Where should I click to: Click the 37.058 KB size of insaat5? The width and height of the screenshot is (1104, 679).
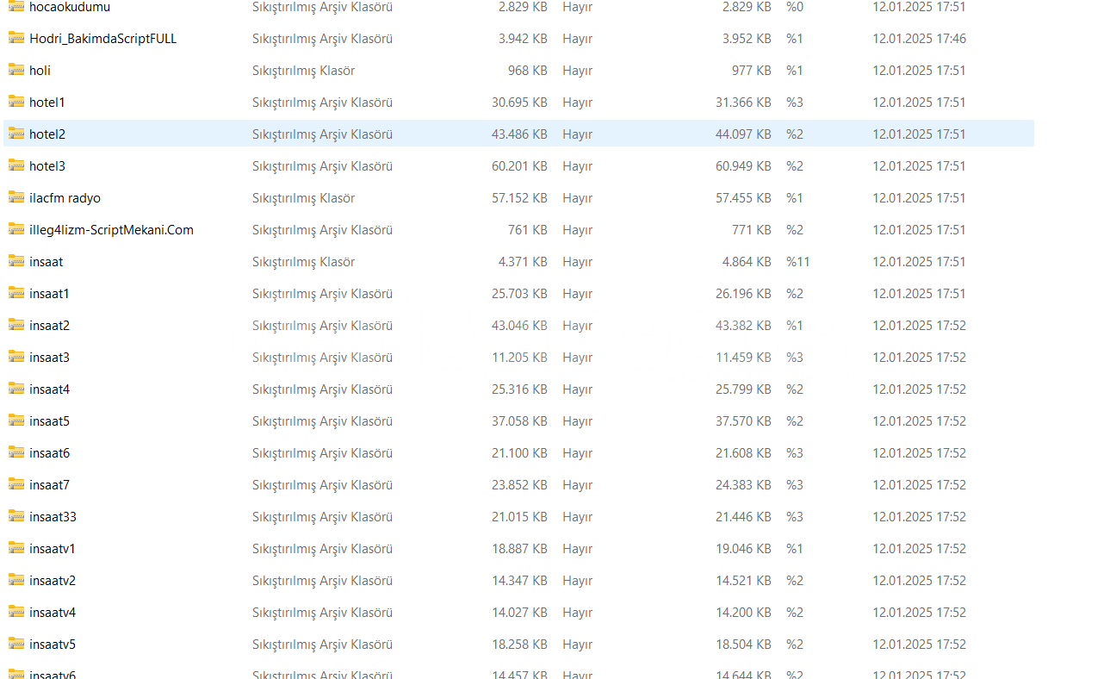pos(519,421)
